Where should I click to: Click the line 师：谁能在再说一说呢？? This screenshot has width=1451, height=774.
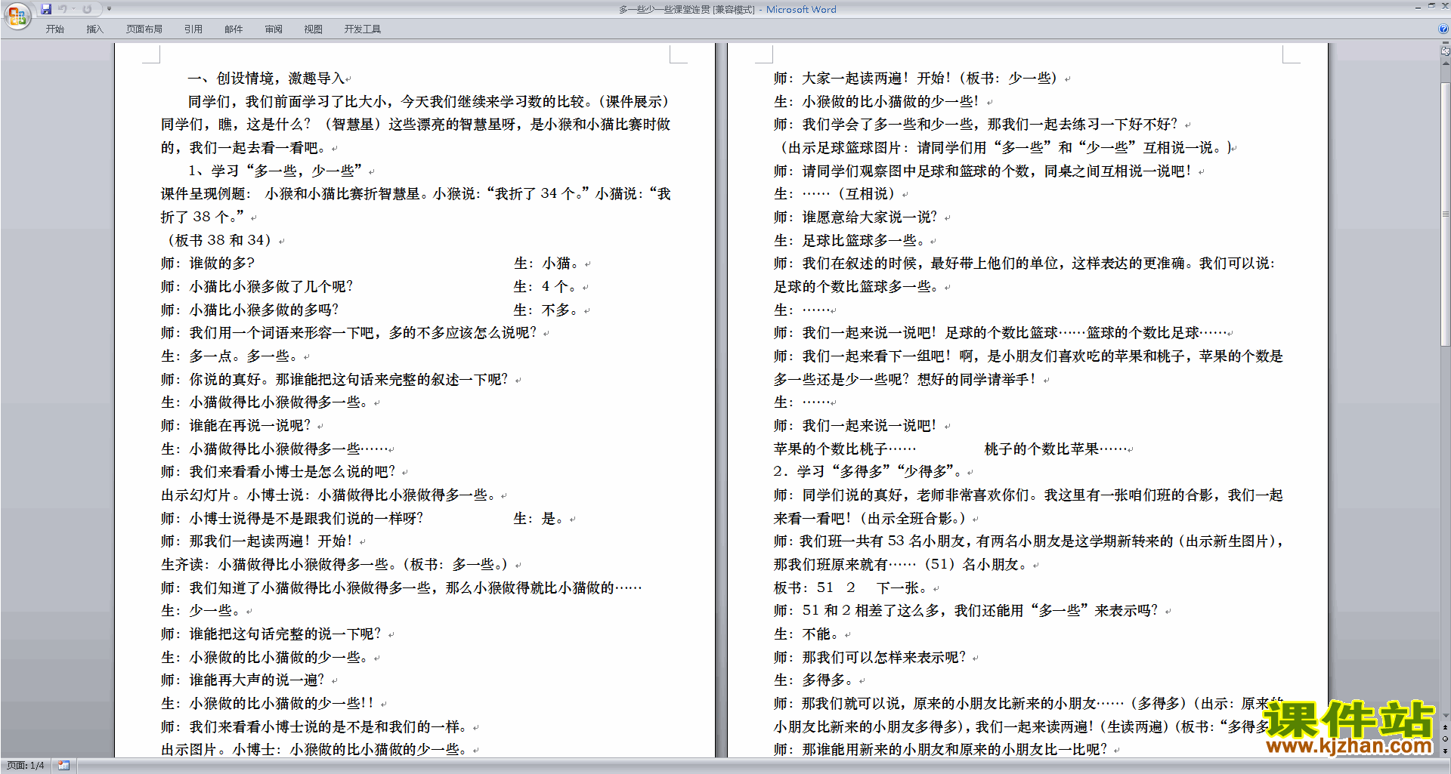pos(237,426)
